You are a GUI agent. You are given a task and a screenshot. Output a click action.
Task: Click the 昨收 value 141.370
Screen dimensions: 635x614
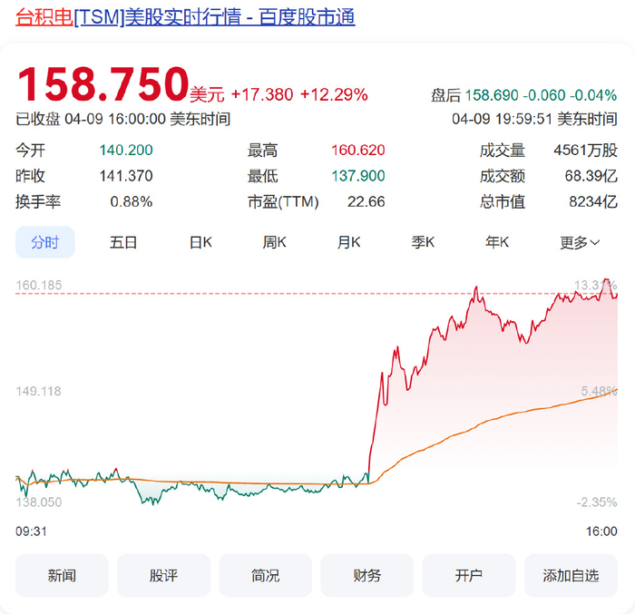pos(126,176)
